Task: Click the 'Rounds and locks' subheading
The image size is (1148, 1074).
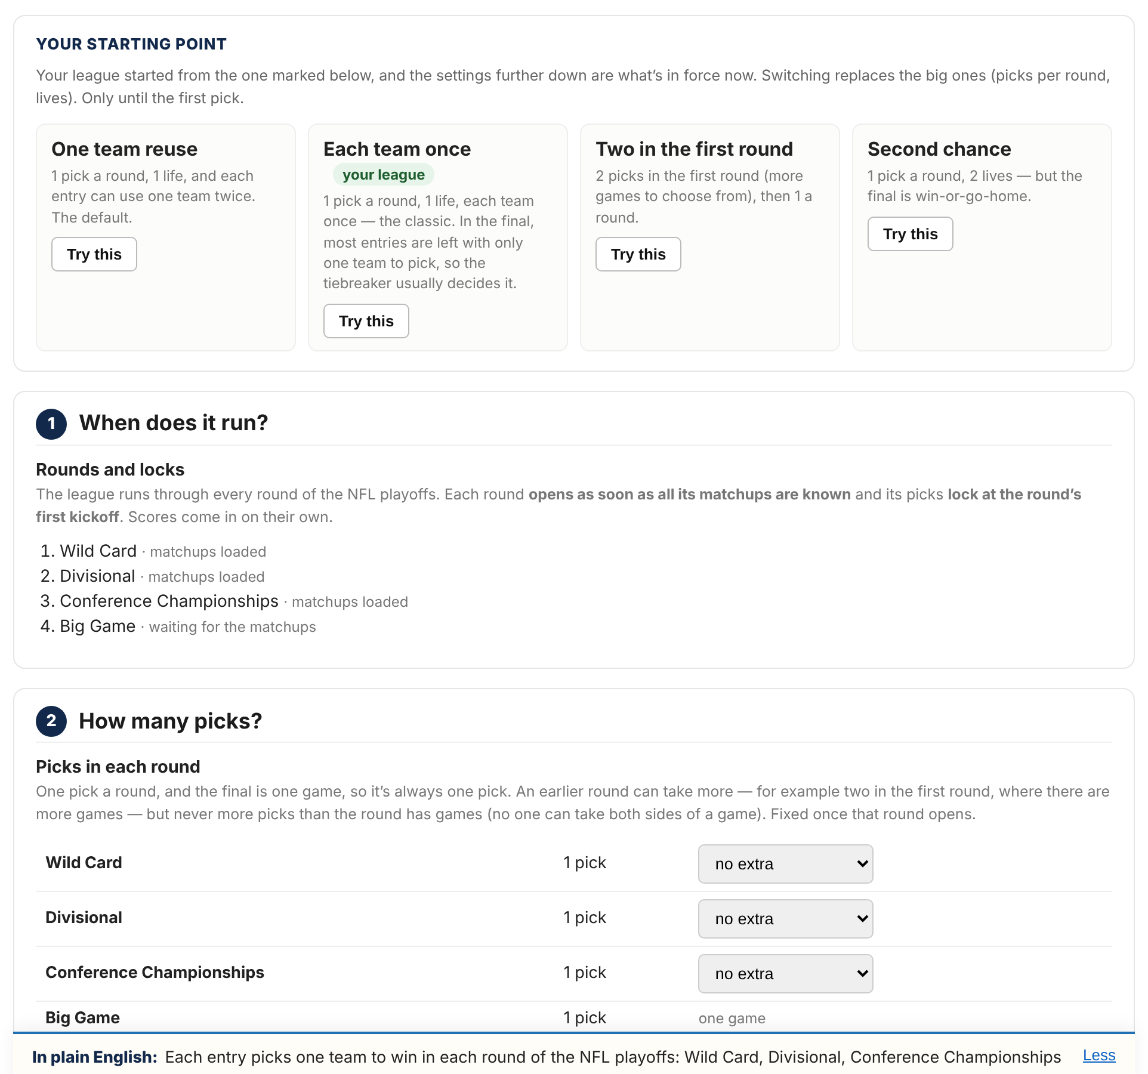Action: (x=110, y=470)
